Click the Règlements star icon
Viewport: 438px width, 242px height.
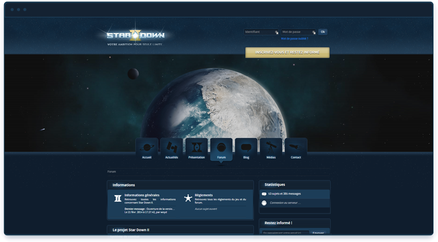pos(188,198)
